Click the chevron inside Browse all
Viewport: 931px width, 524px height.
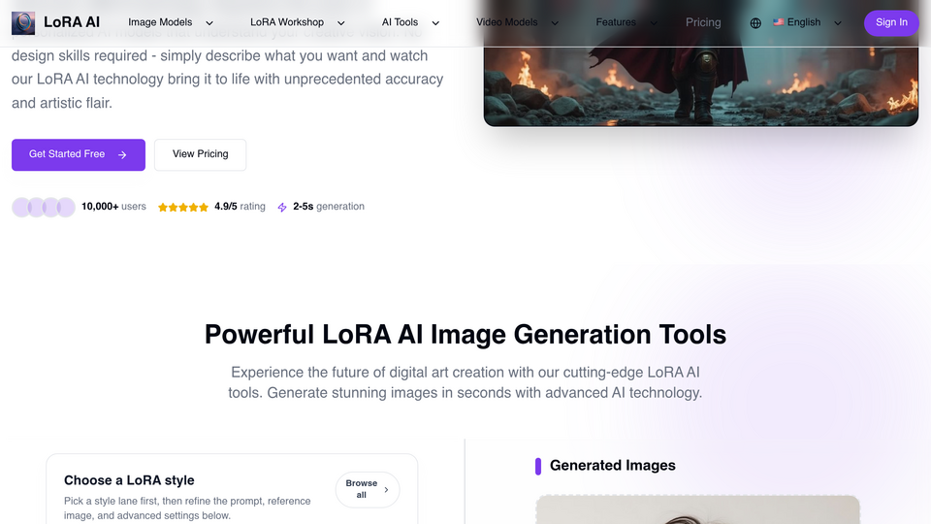coord(386,489)
